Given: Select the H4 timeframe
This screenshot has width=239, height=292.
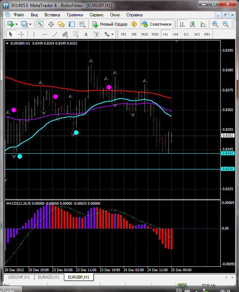Looking at the screenshot, I should pyautogui.click(x=176, y=34).
